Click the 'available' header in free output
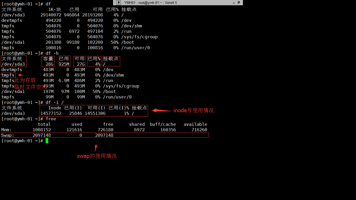This screenshot has width=356, height=200. (x=195, y=124)
